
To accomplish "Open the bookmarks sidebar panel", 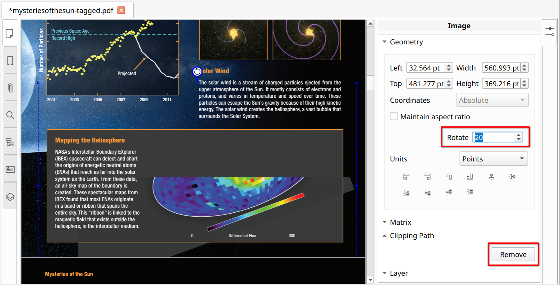I will (10, 61).
